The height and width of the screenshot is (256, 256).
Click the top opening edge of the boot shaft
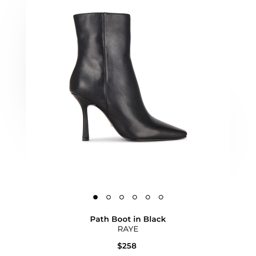102,14
